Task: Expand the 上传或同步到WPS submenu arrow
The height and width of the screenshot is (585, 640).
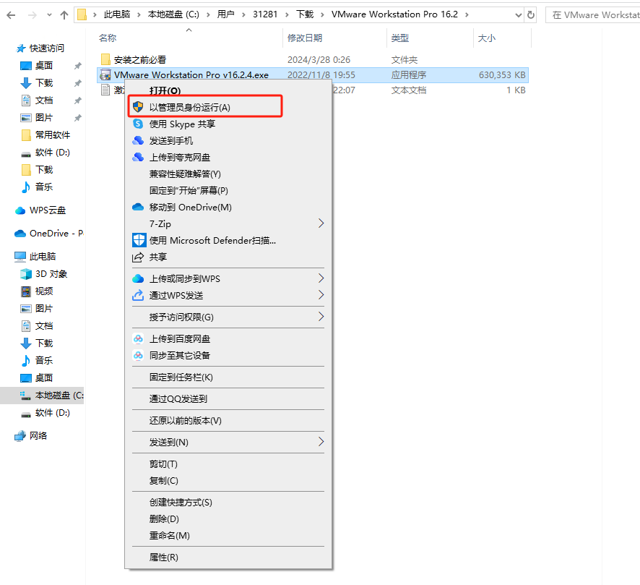Action: 321,278
